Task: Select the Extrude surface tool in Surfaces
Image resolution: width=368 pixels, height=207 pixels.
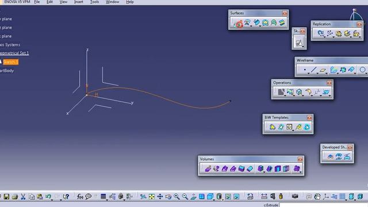Action: tap(238, 24)
